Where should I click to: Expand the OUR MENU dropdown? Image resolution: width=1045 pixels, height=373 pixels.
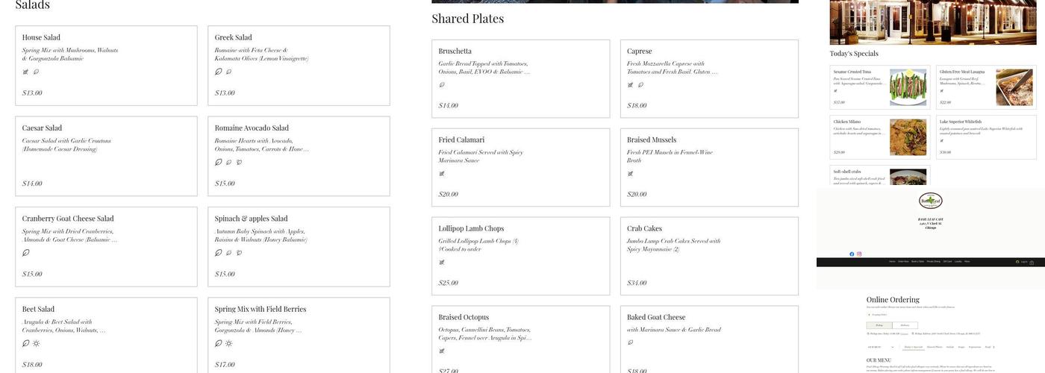[880, 347]
